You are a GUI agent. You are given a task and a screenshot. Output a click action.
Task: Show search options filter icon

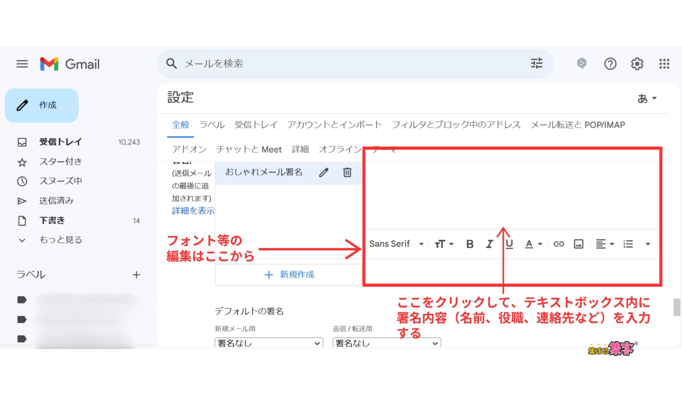(536, 63)
